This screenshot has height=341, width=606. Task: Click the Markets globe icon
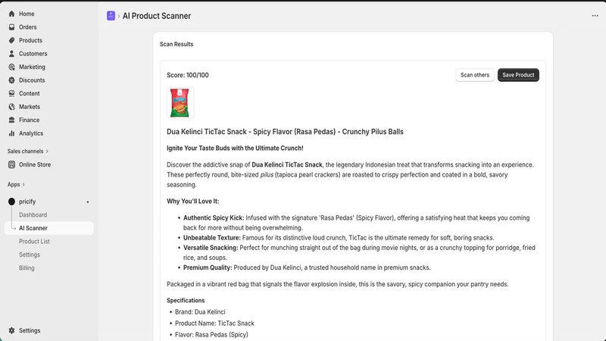point(11,107)
